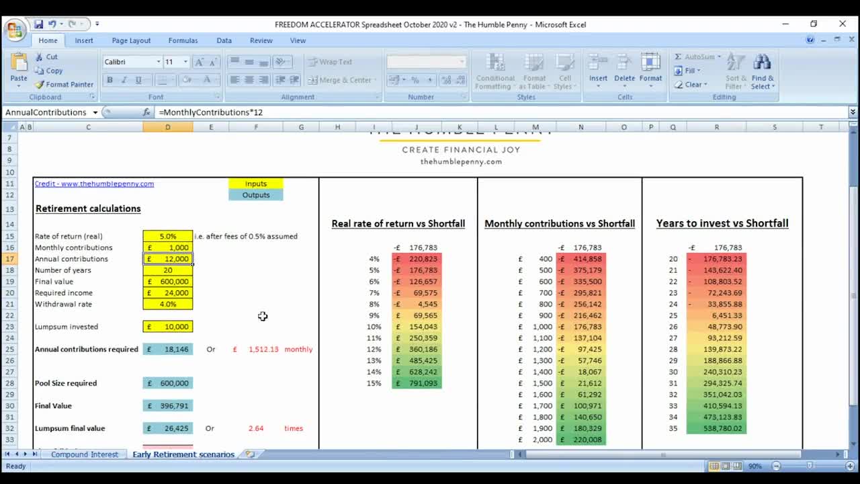
Task: Apply middle vertical alignment
Action: 249,62
